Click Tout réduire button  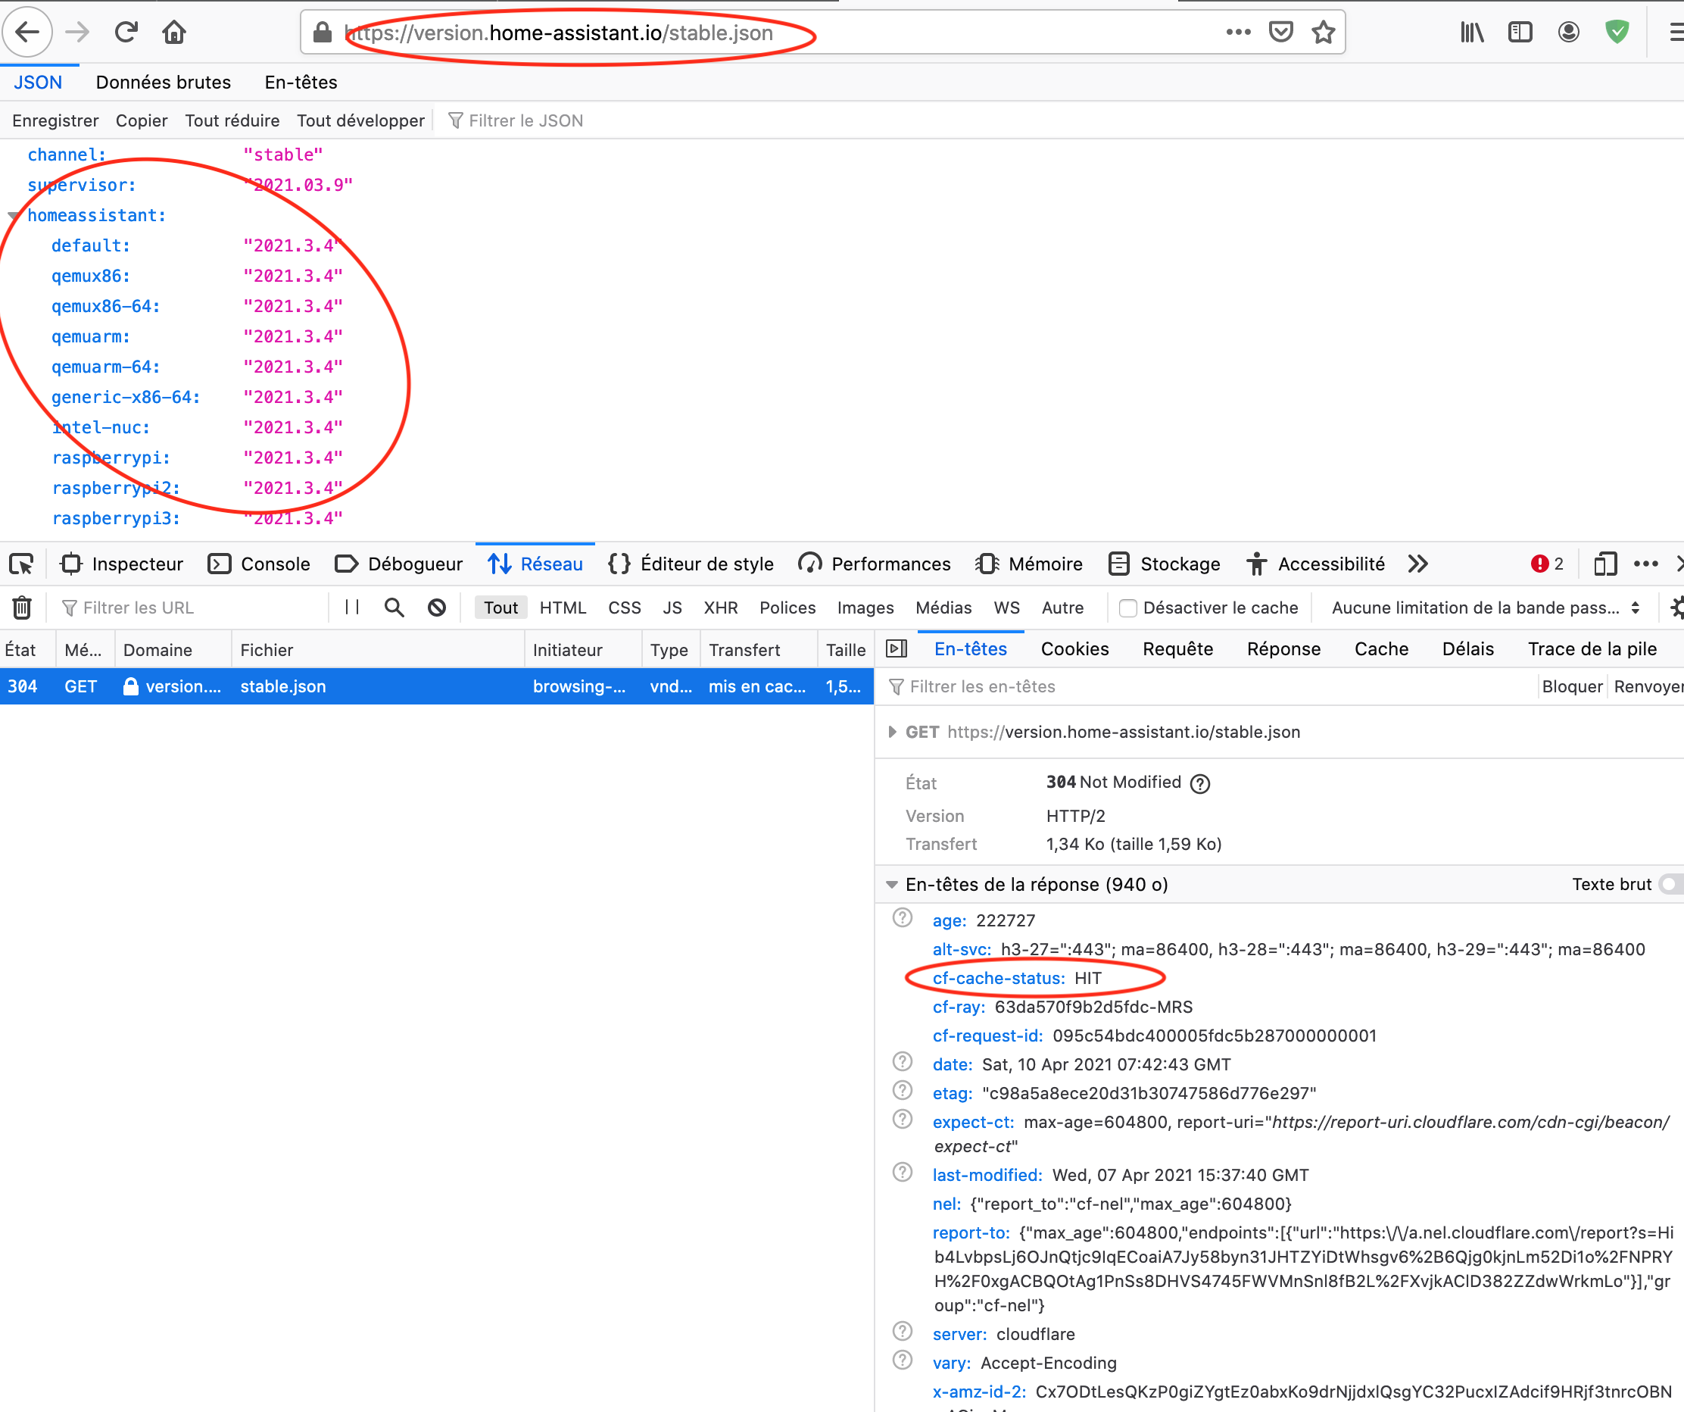point(232,120)
